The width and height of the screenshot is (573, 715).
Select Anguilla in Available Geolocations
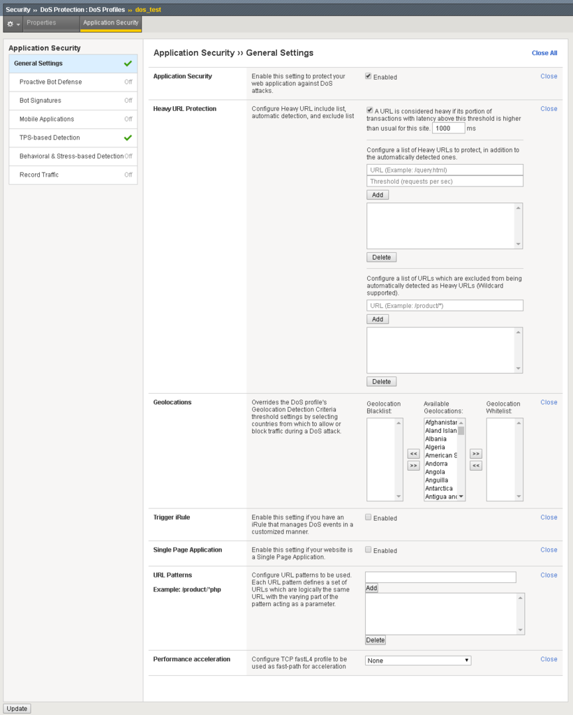click(440, 480)
